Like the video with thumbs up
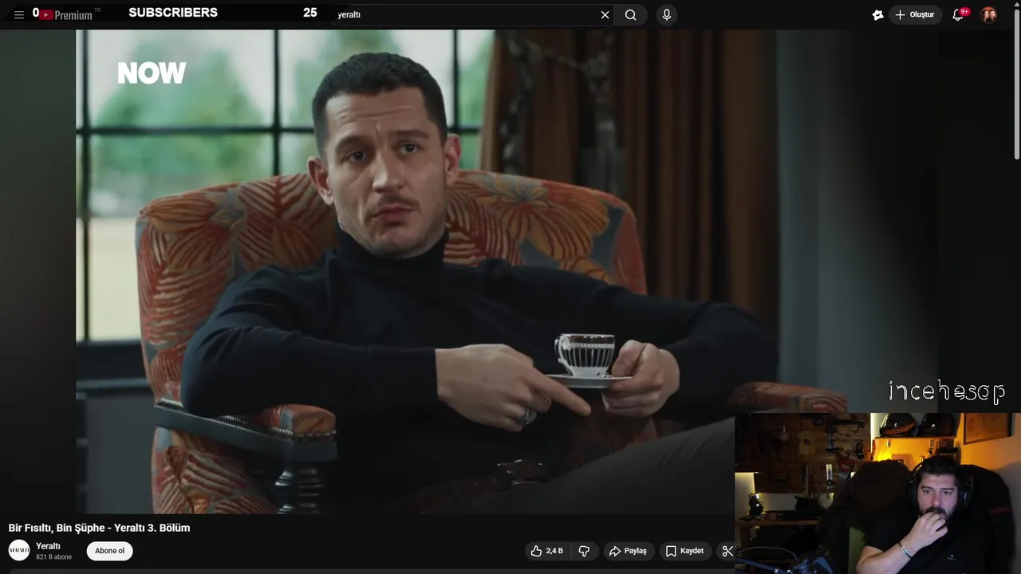1021x574 pixels. tap(547, 551)
